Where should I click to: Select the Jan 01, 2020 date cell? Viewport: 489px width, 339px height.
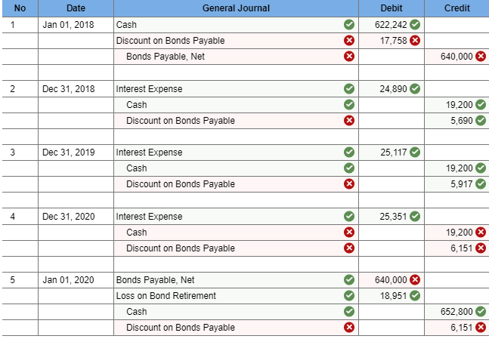pyautogui.click(x=76, y=280)
